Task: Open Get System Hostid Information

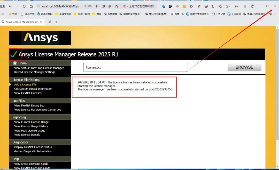Action: [x=33, y=89]
